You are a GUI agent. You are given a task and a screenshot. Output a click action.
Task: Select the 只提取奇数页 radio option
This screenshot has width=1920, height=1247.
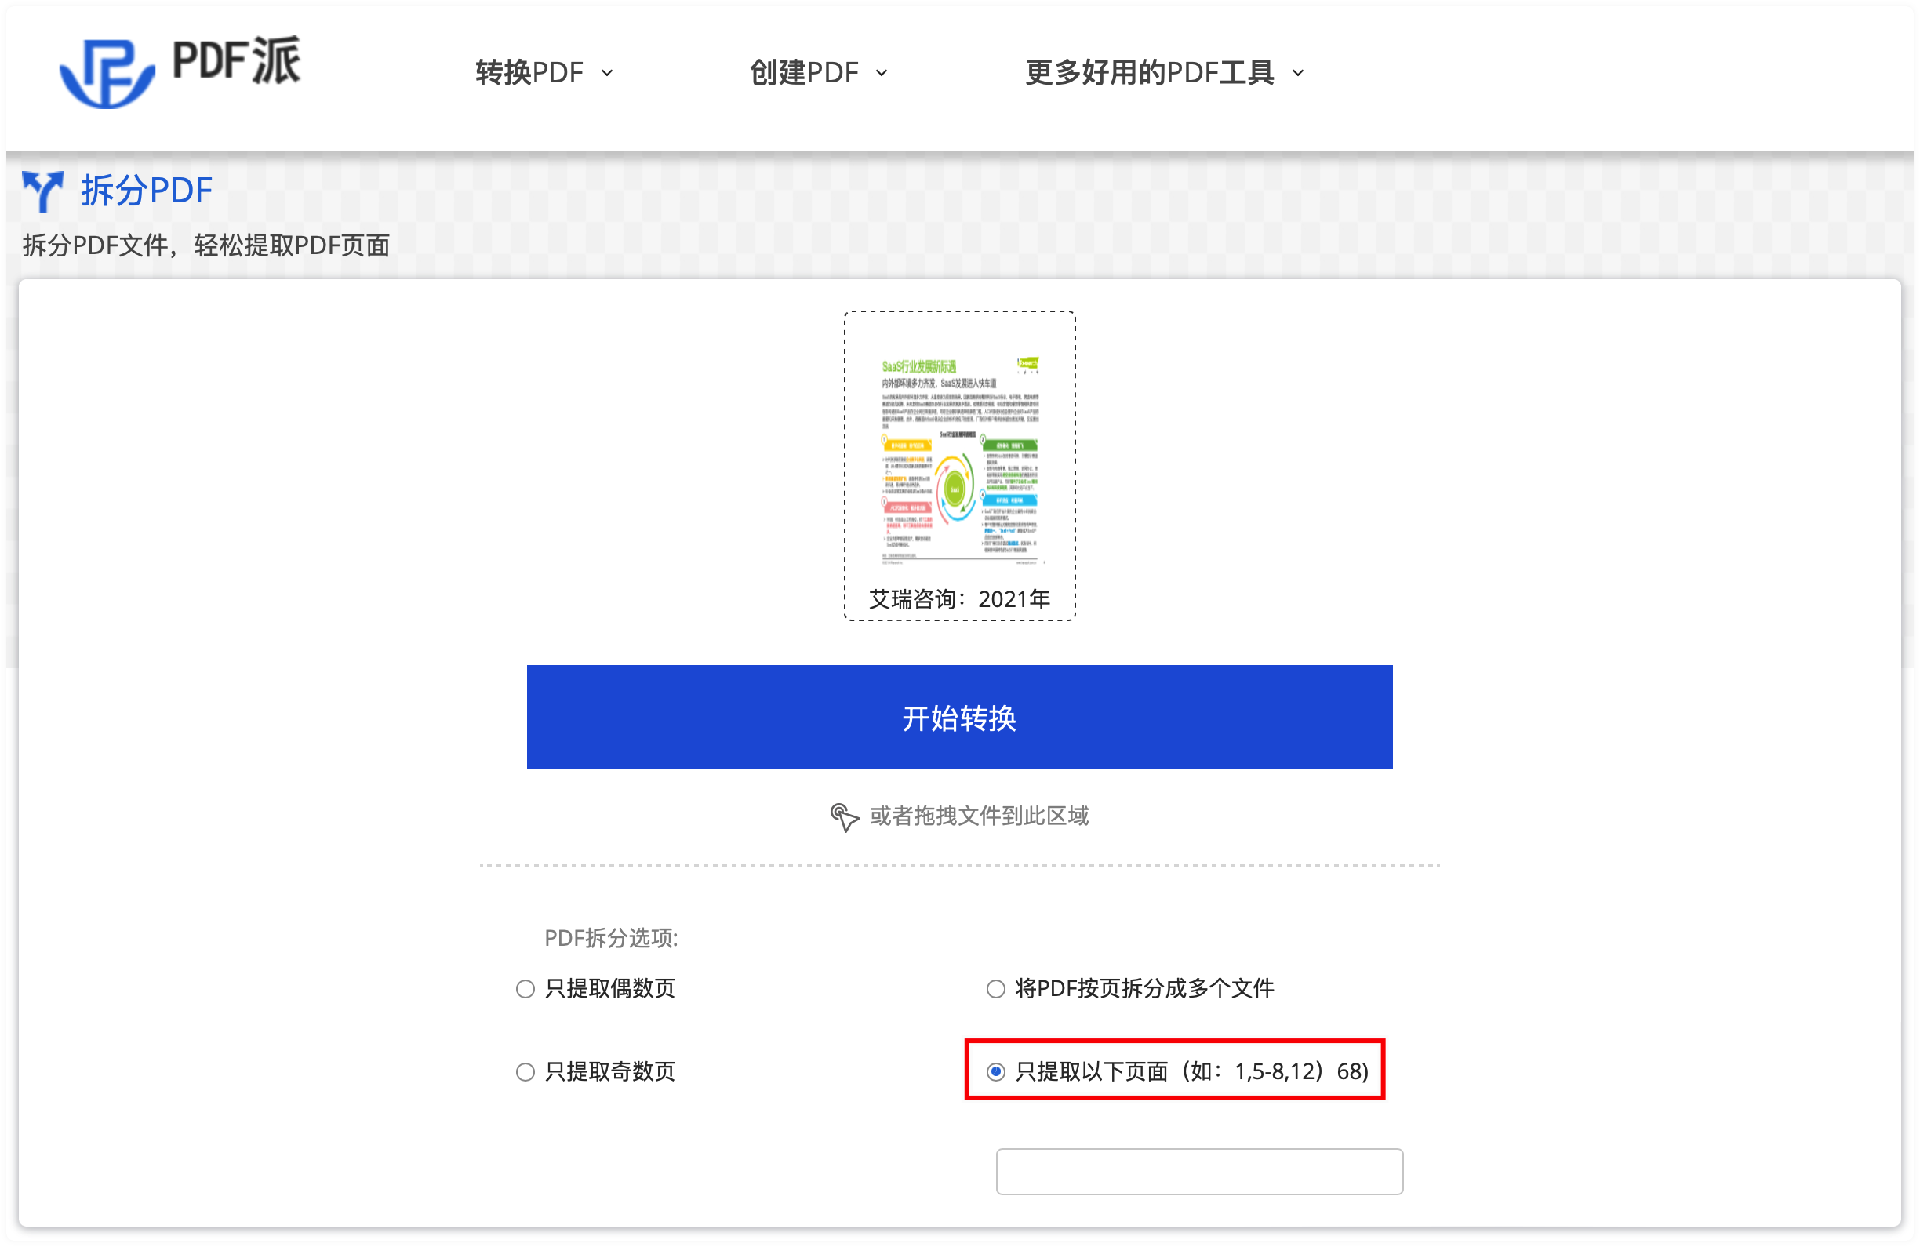click(525, 1072)
